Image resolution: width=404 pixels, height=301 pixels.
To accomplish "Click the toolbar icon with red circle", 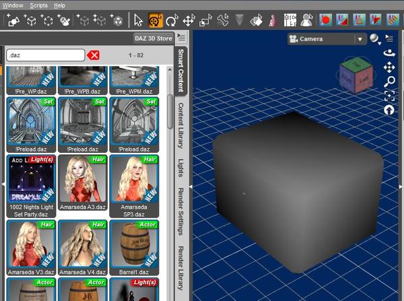I will 326,20.
